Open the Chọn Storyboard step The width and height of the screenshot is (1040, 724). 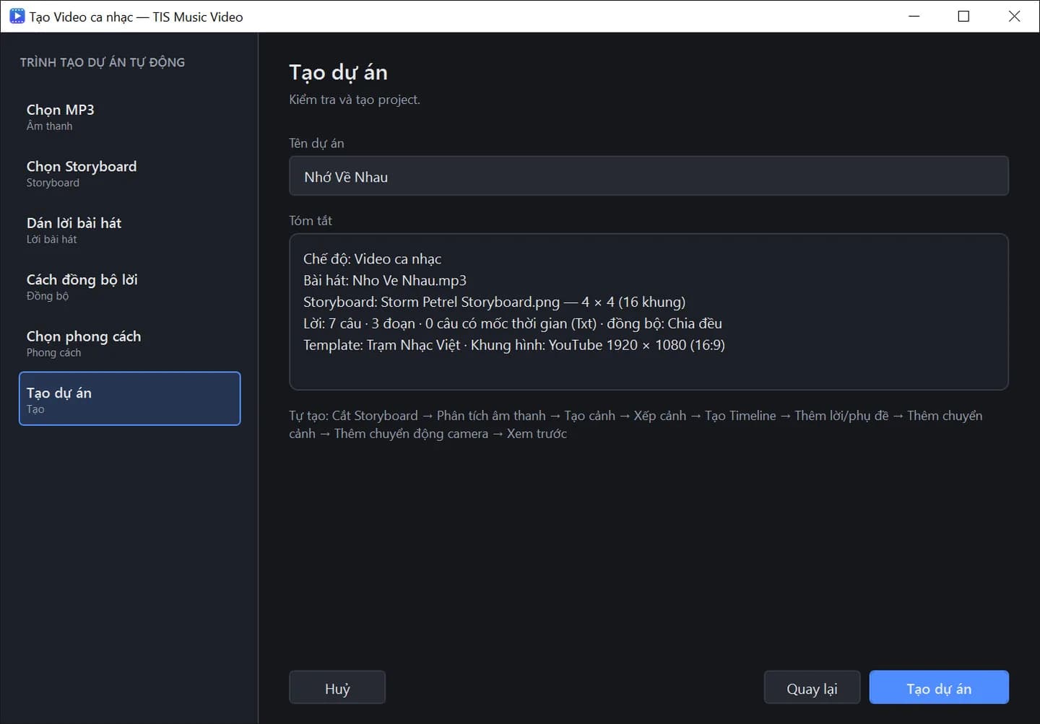click(129, 173)
